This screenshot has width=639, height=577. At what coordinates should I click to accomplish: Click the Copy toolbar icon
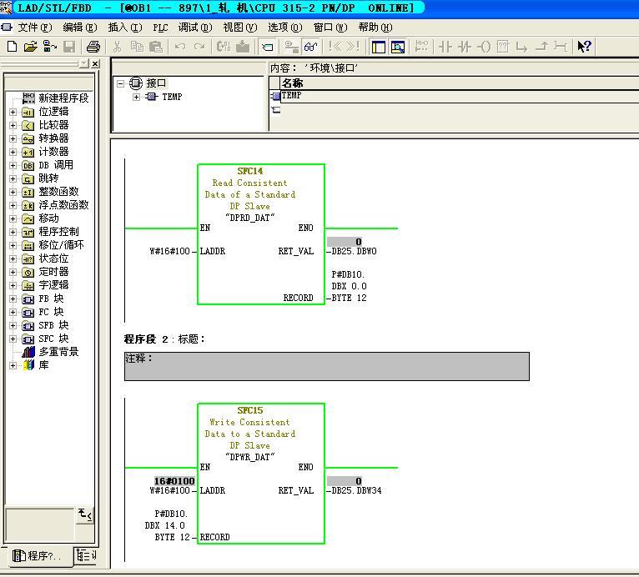pos(137,47)
